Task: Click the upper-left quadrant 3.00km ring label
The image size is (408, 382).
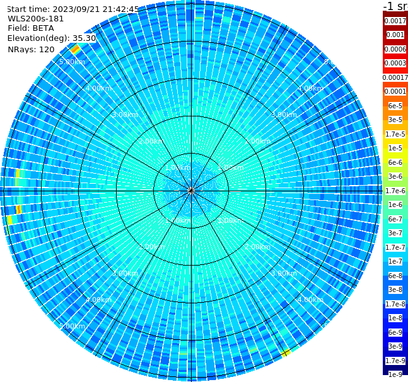Action: 125,115
